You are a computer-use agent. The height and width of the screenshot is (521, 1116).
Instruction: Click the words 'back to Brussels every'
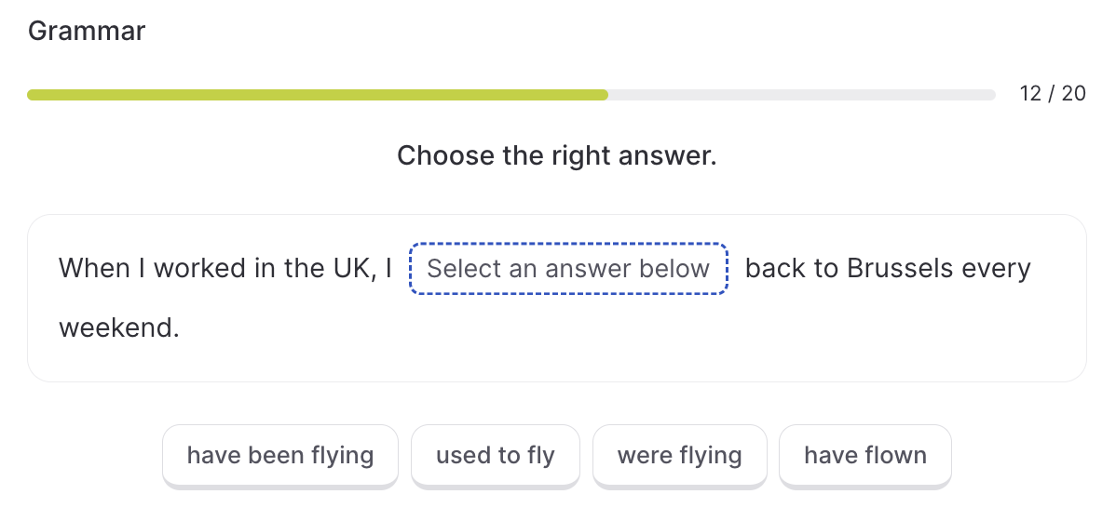[888, 269]
